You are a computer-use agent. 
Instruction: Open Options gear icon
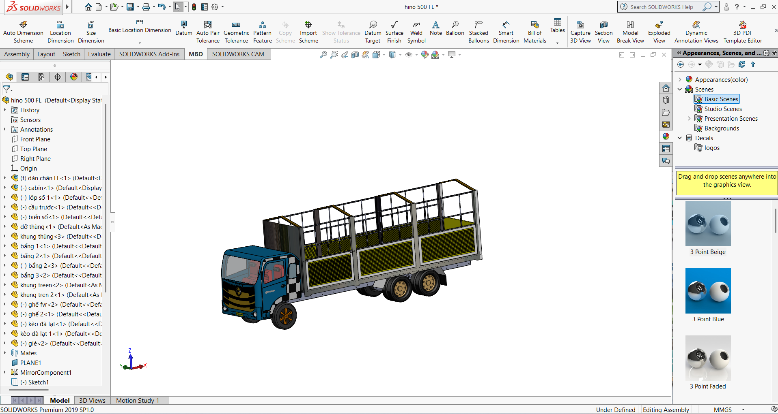pos(215,7)
